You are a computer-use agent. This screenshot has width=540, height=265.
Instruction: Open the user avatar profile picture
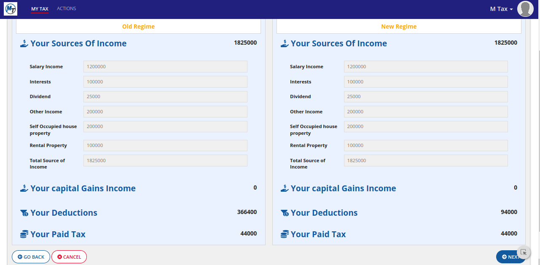(525, 9)
